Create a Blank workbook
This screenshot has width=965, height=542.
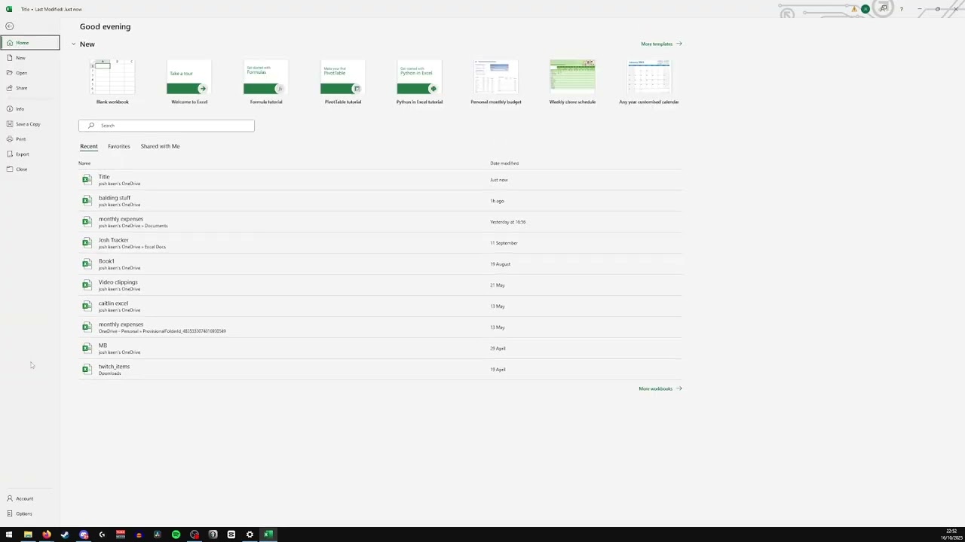(112, 81)
